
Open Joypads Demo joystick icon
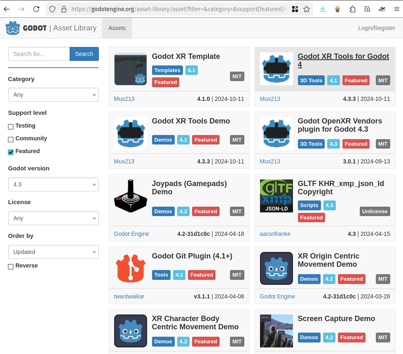pos(131,196)
